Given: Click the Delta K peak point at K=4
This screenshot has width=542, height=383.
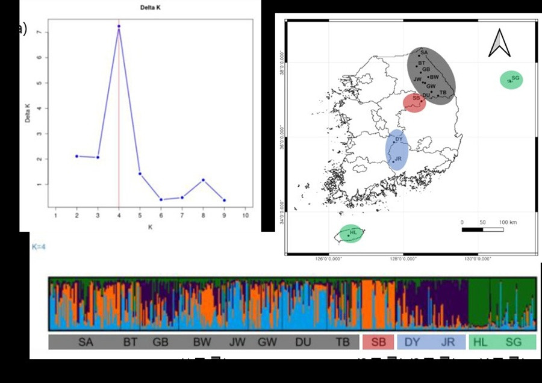Looking at the screenshot, I should pos(119,26).
